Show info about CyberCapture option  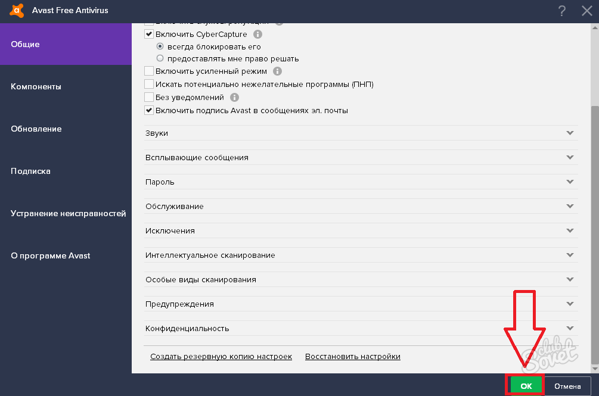click(258, 35)
